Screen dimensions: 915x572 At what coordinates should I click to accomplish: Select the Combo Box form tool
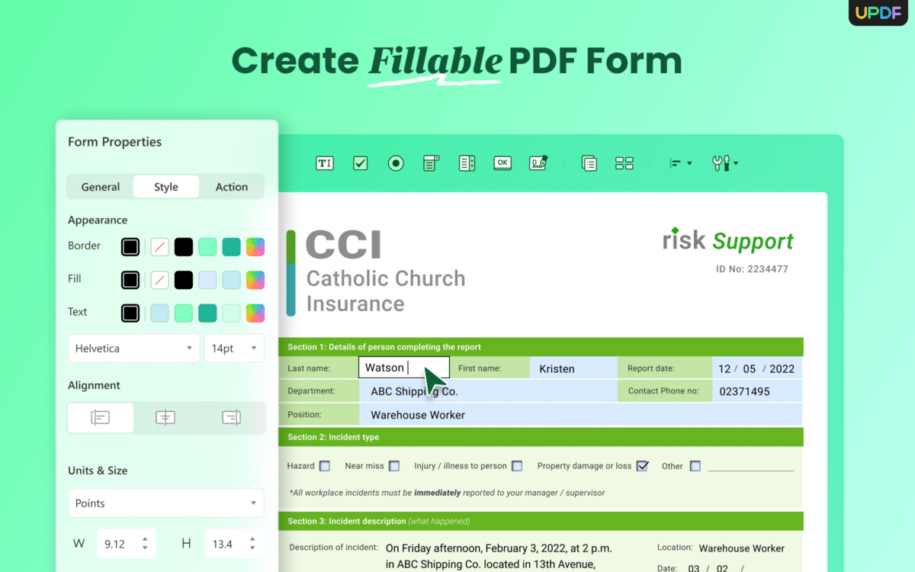coord(431,162)
